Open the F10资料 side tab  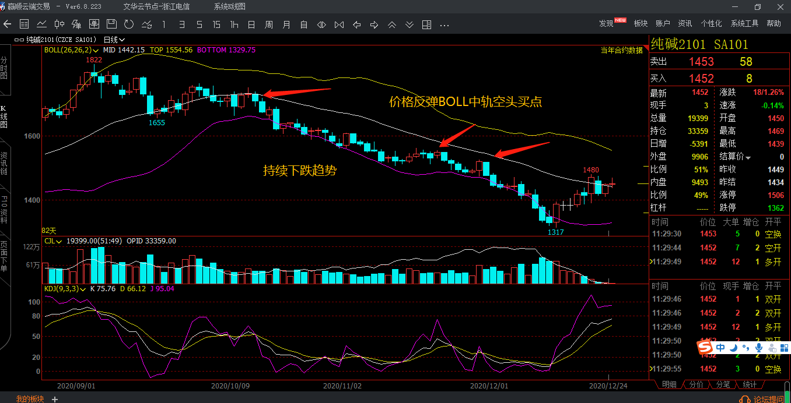4,210
